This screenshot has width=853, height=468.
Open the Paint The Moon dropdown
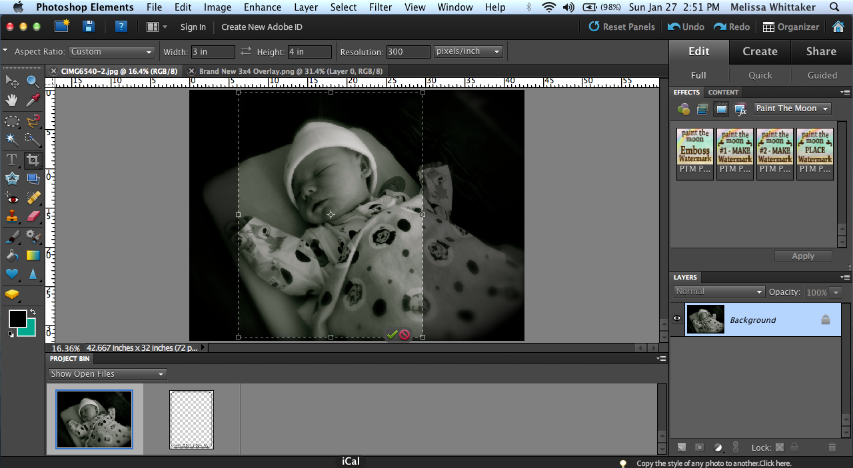point(792,109)
